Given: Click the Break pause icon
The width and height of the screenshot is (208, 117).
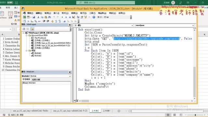Looking at the screenshot, I should [66, 17].
